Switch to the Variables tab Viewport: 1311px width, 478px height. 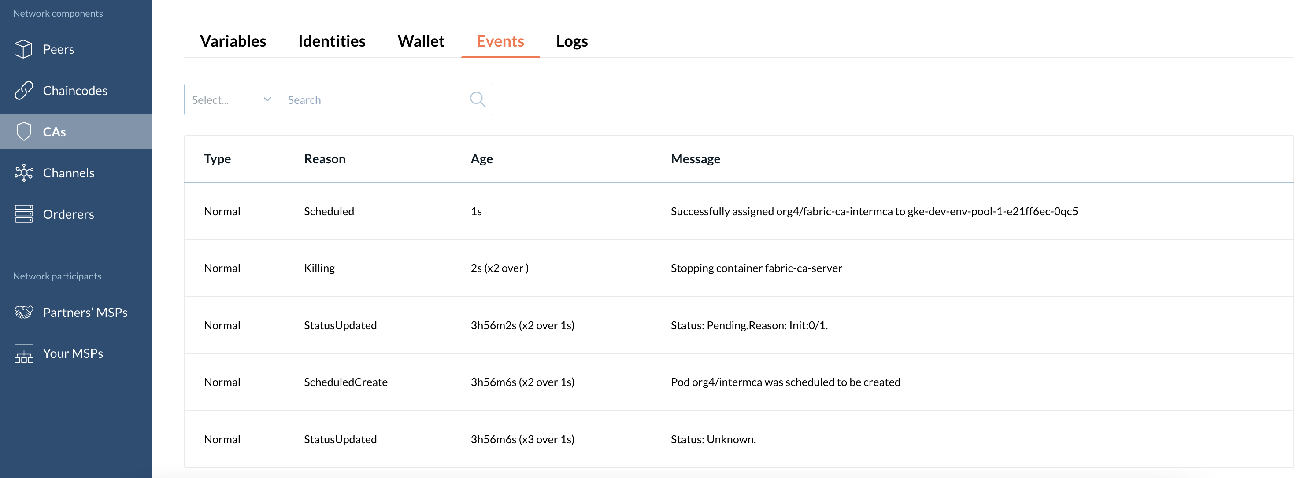point(233,41)
